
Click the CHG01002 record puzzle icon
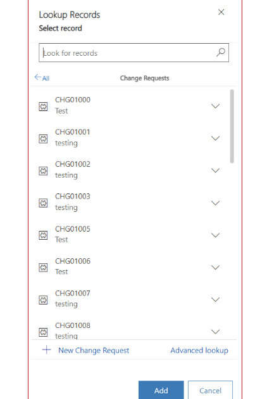pos(43,171)
